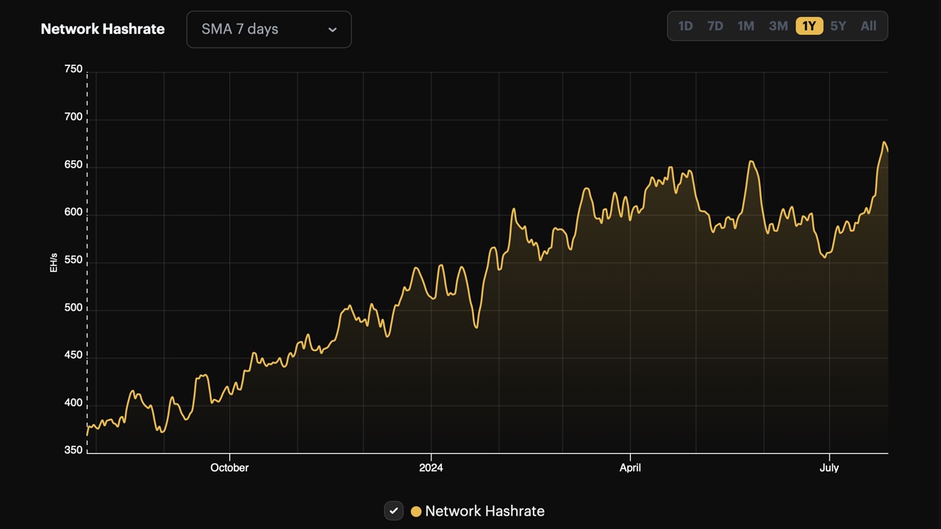The height and width of the screenshot is (529, 941).
Task: Click the October axis label
Action: pos(229,467)
